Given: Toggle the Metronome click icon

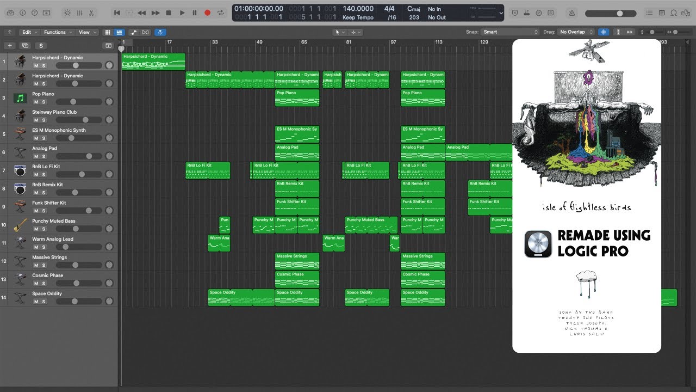Looking at the screenshot, I should pyautogui.click(x=572, y=13).
